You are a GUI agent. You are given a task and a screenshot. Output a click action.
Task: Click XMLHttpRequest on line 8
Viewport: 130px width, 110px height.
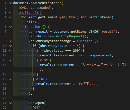tap(69, 36)
